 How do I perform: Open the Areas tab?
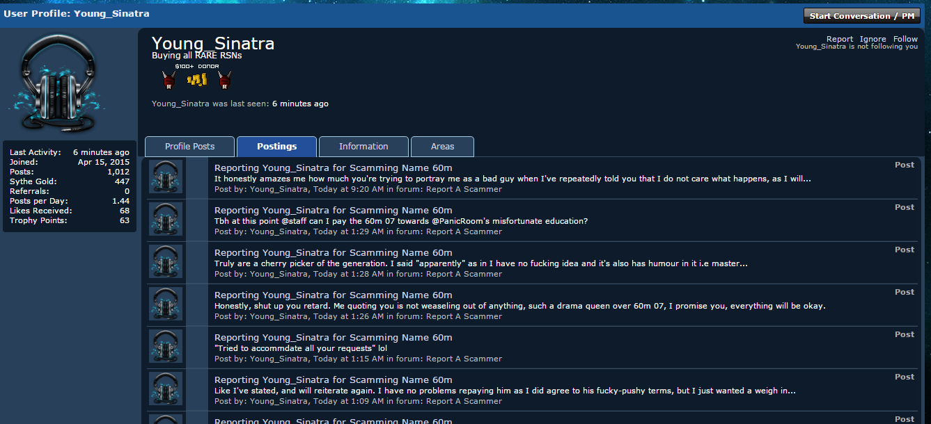click(443, 147)
